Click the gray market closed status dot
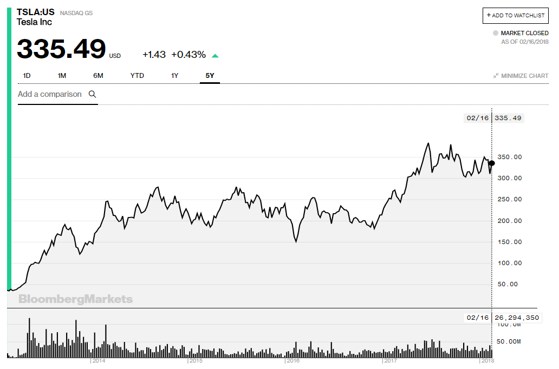This screenshot has height=369, width=559. click(x=496, y=33)
